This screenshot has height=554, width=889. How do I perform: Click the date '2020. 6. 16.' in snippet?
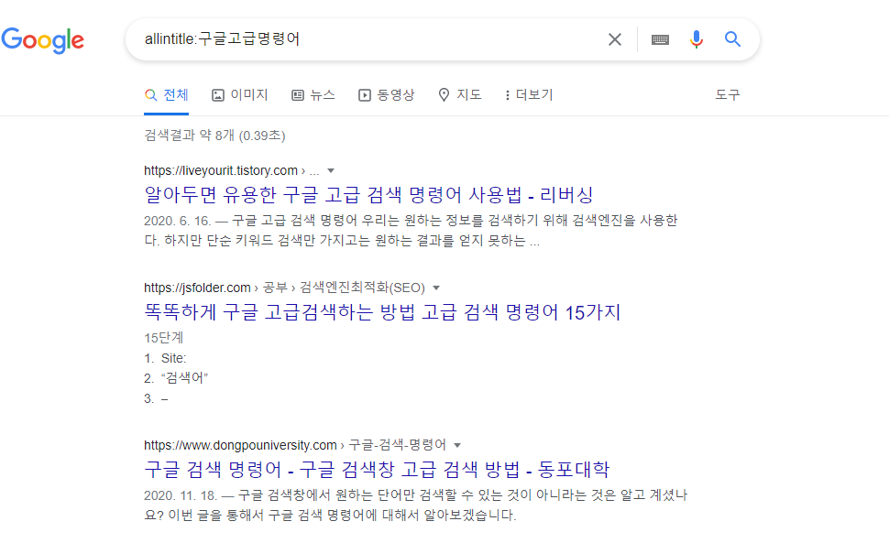(178, 221)
